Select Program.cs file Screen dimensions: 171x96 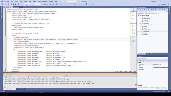click(146, 33)
